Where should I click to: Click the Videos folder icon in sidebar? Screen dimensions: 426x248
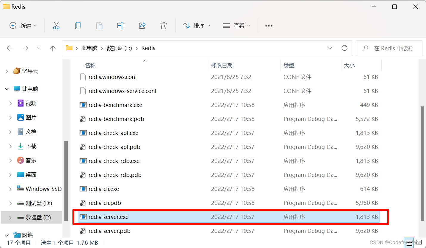pyautogui.click(x=20, y=103)
